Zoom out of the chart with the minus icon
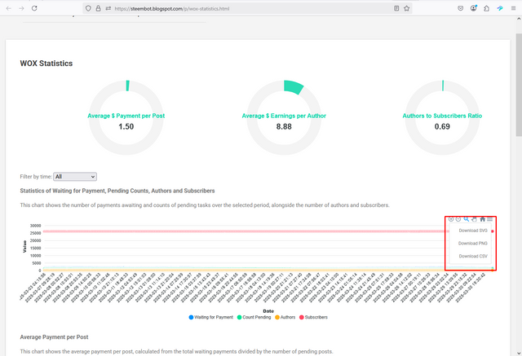522x356 pixels. coord(458,219)
